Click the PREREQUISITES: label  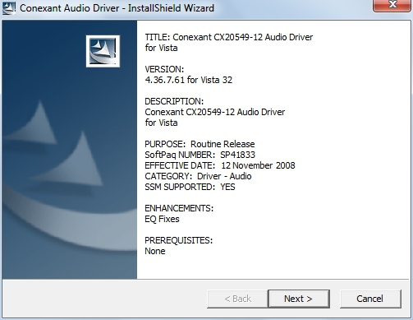coord(179,240)
